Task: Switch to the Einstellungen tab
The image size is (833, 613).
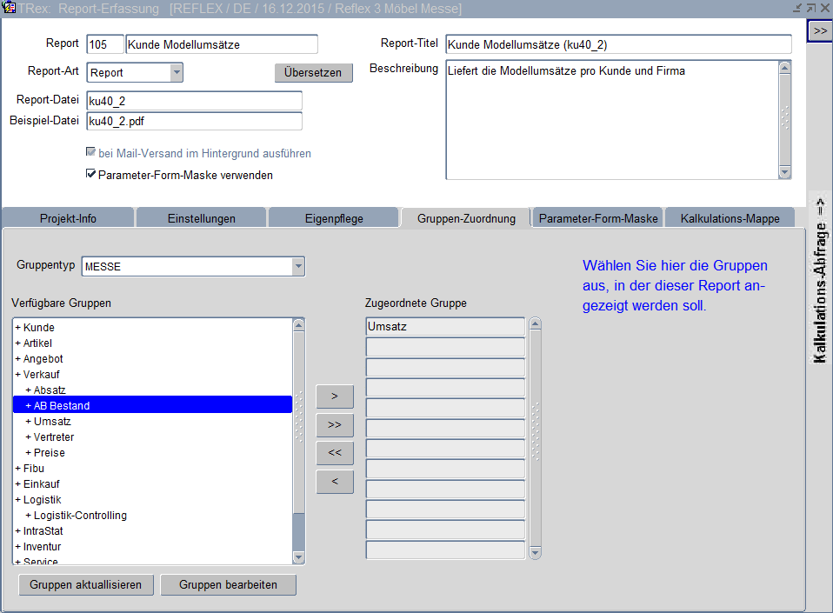Action: pyautogui.click(x=201, y=218)
